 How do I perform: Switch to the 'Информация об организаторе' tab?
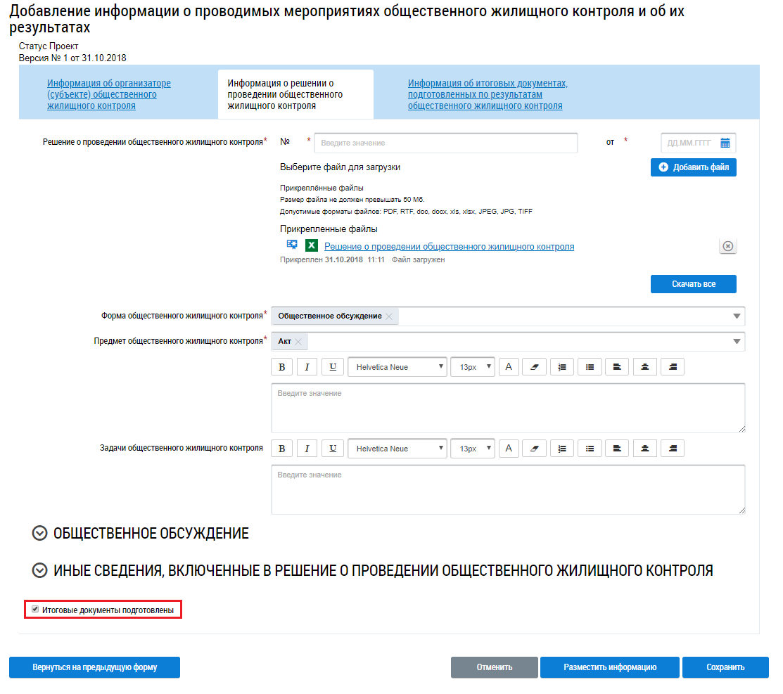click(x=109, y=94)
